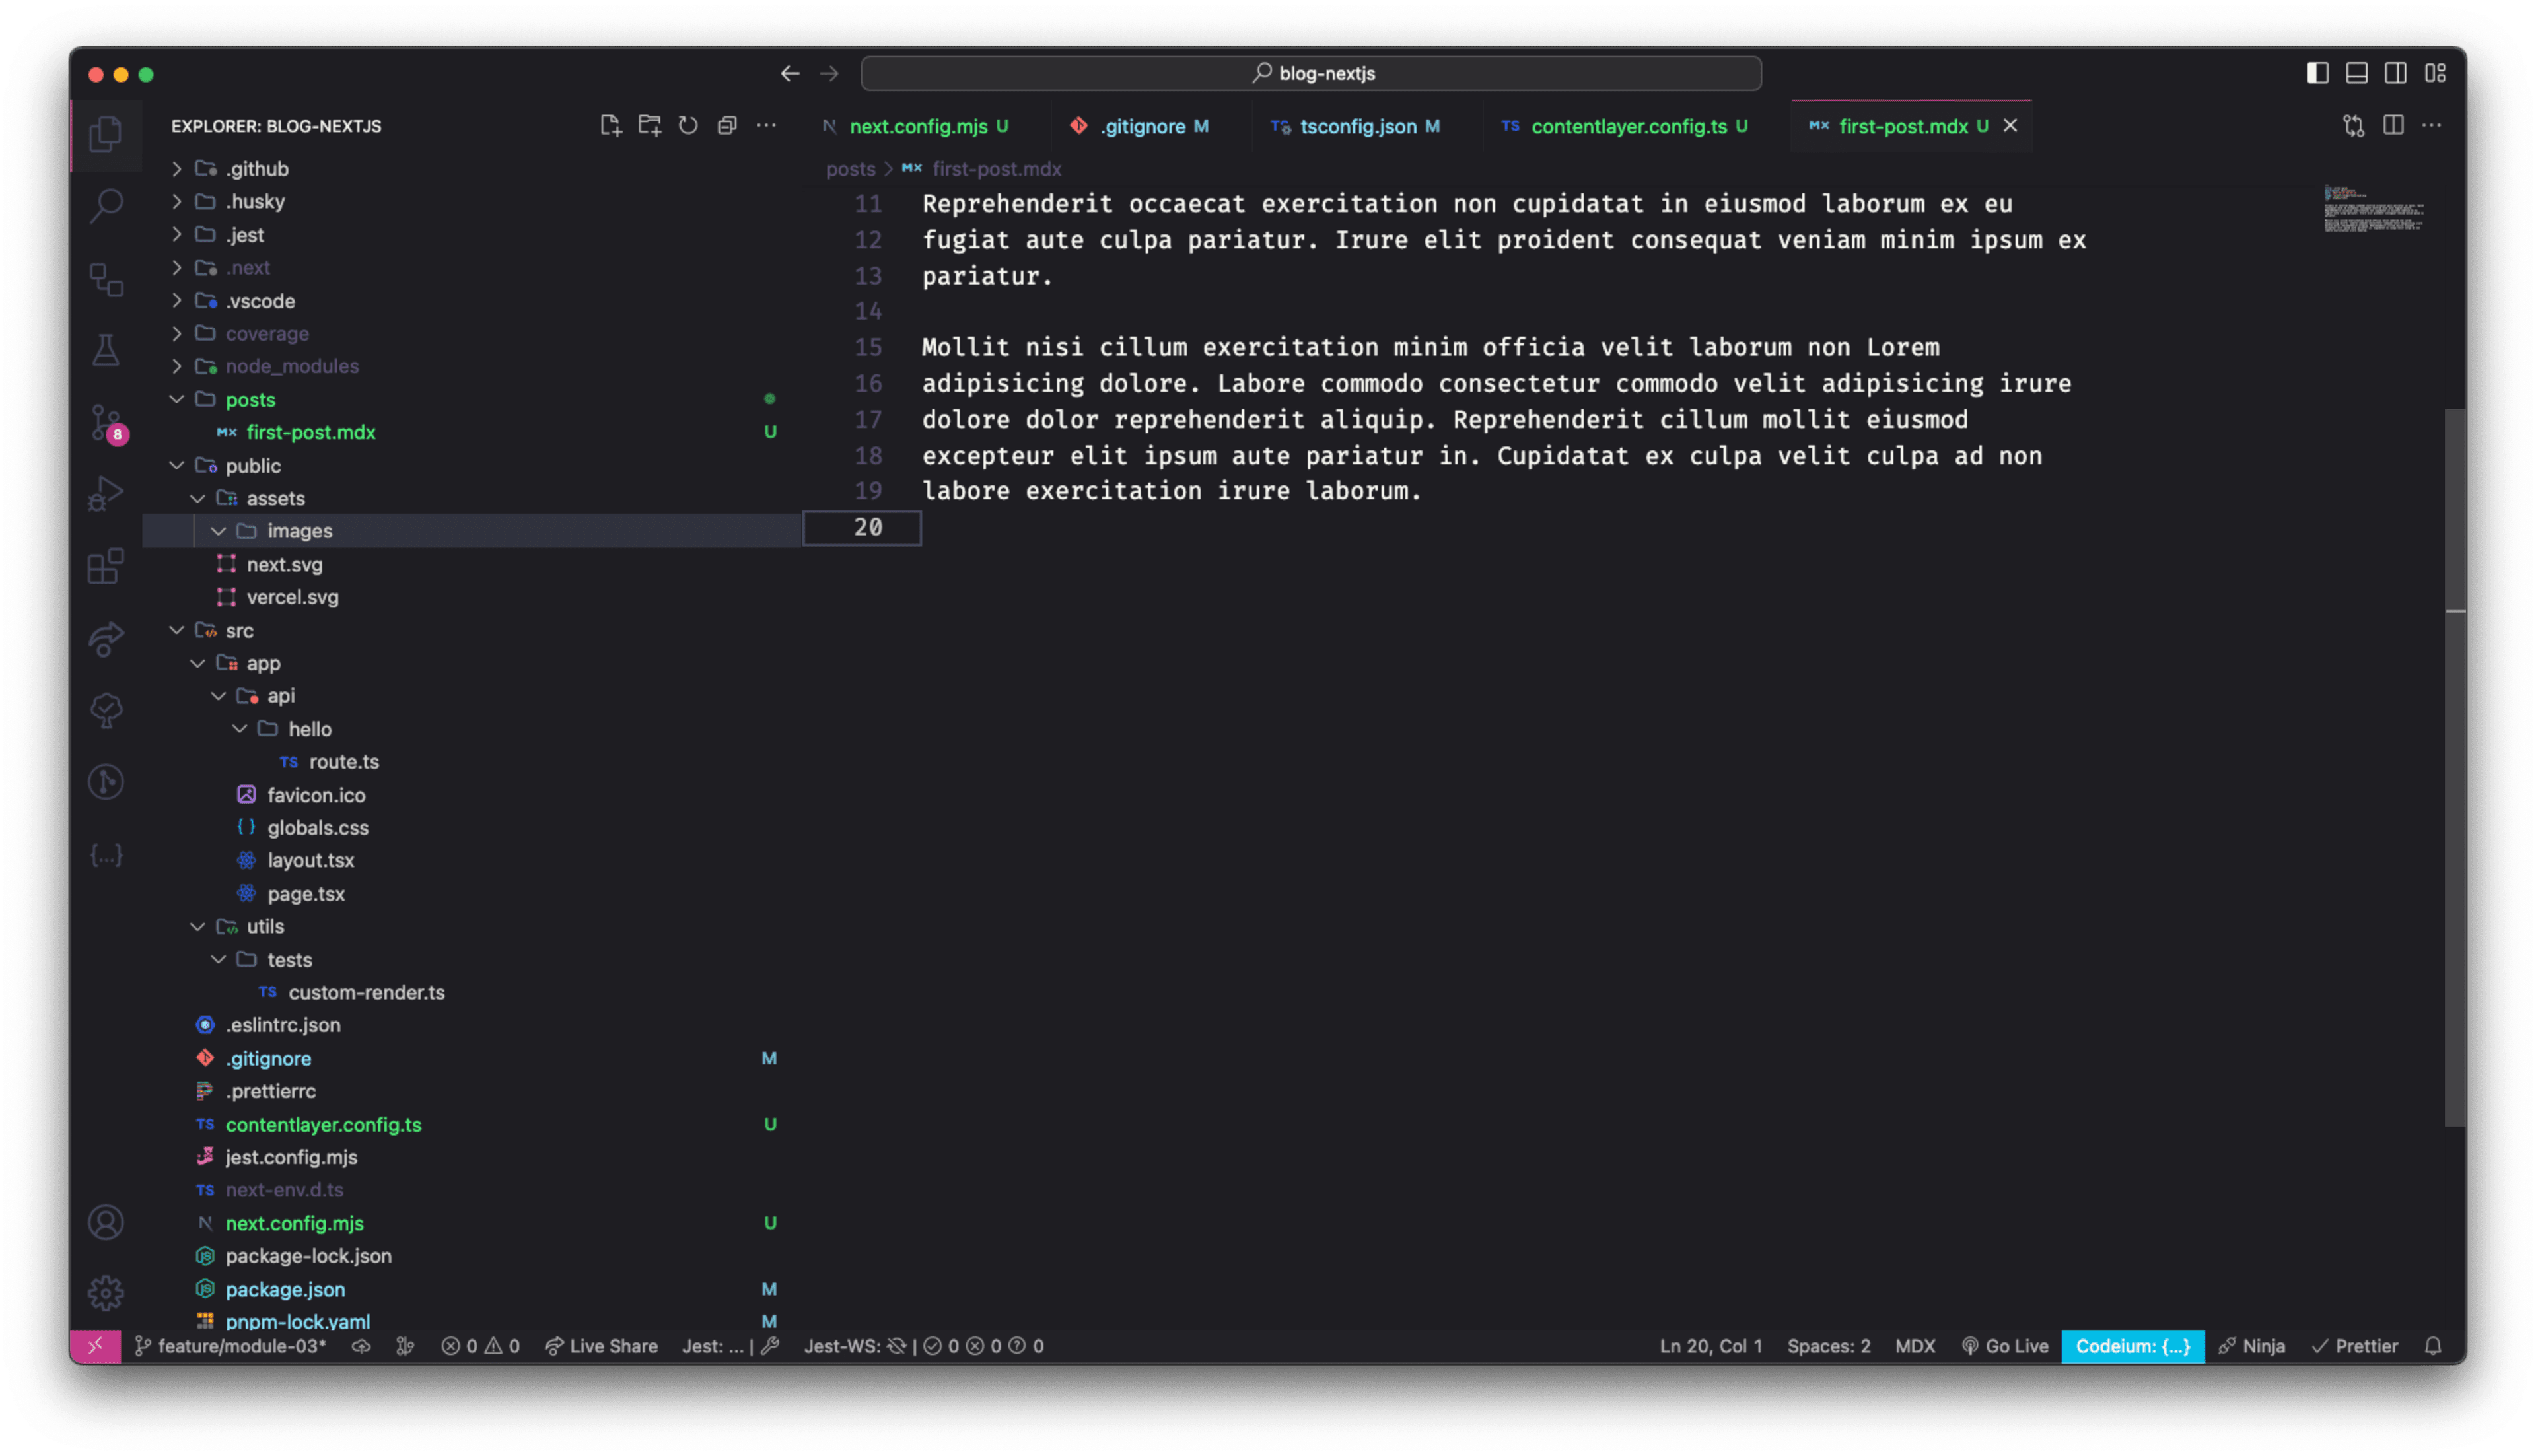Screen dimensions: 2536x1456
Task: Click the New File icon in explorer
Action: (610, 126)
